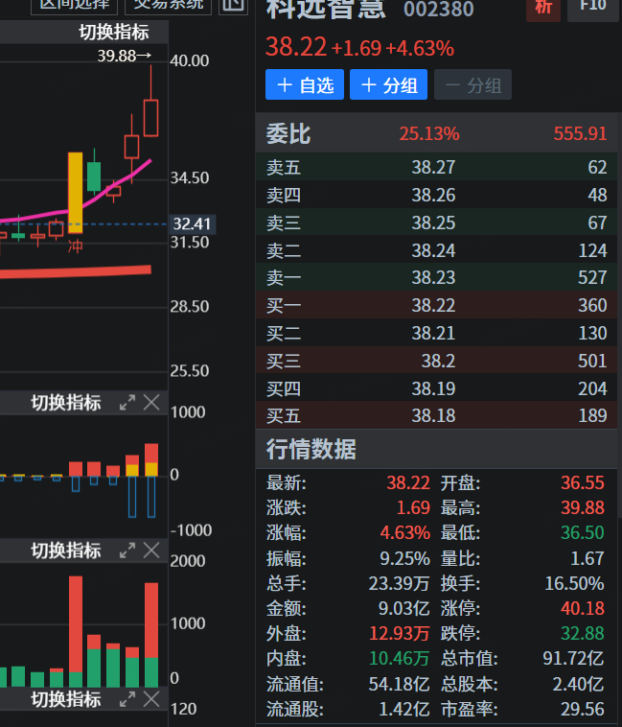Open 切换指标 in the panel below the candlesticks
Viewport: 622px width, 727px height.
(66, 403)
